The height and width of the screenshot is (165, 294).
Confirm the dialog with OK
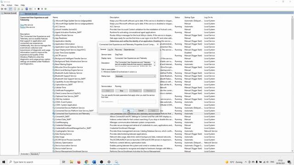tap(128, 110)
